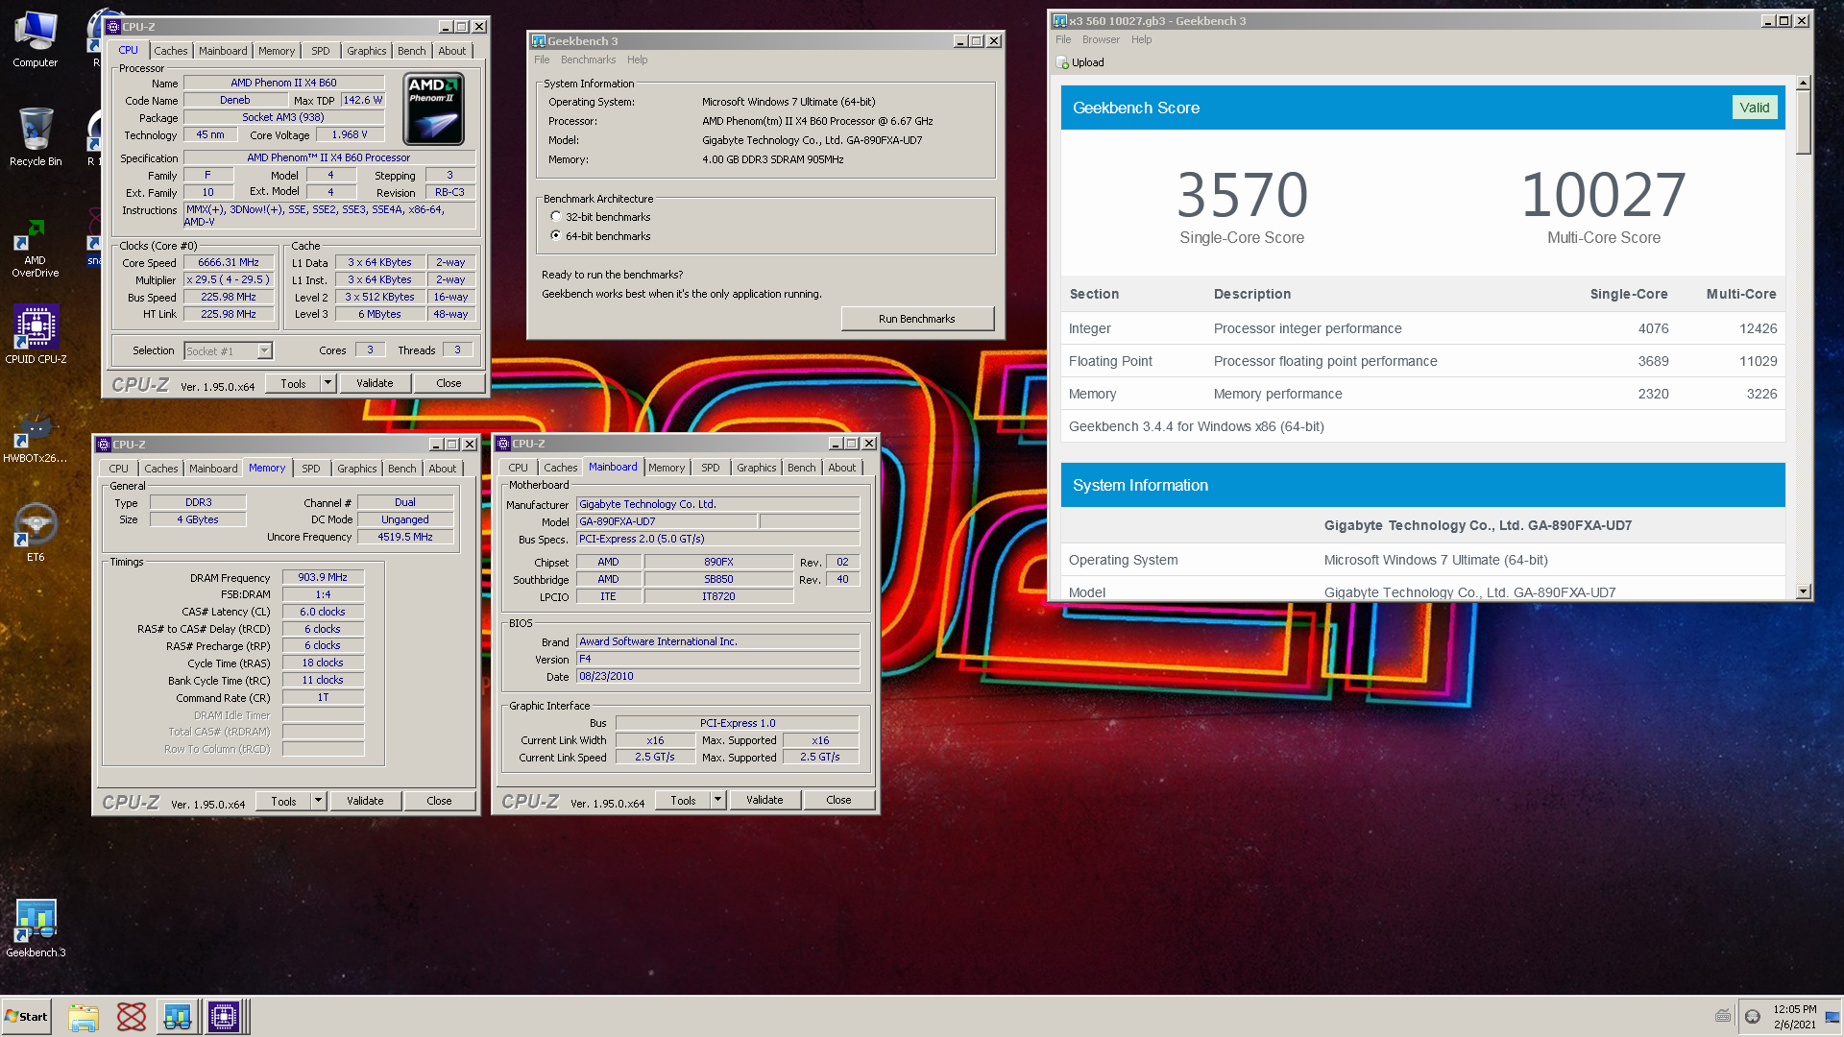Open Help menu in results window

point(1141,39)
